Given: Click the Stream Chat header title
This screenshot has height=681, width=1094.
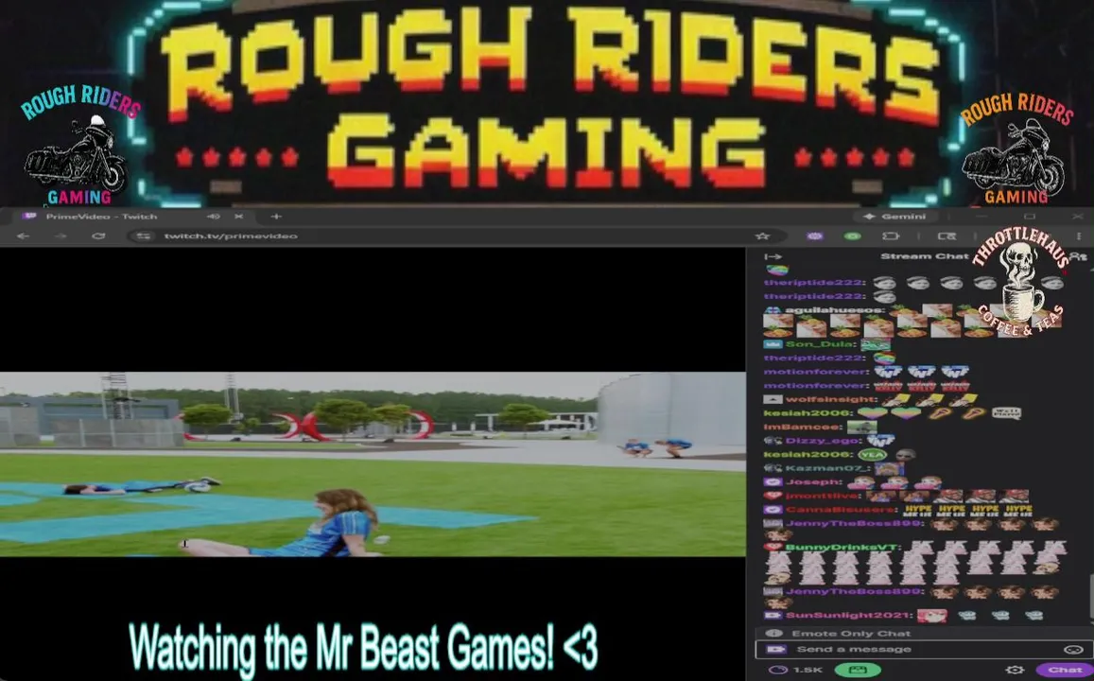Looking at the screenshot, I should (925, 256).
